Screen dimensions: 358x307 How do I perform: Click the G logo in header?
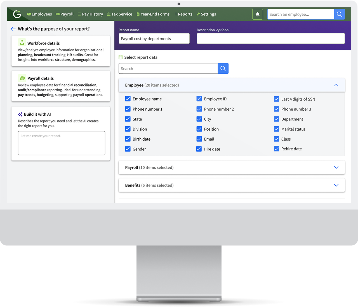click(17, 14)
